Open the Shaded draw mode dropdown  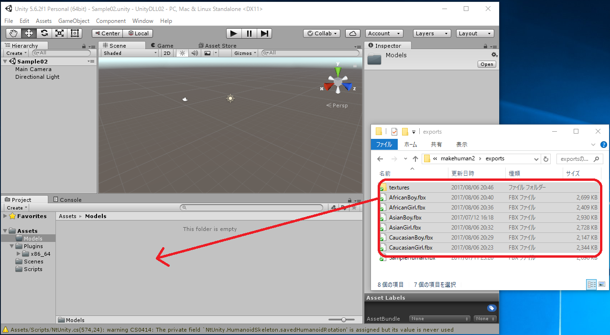click(130, 53)
